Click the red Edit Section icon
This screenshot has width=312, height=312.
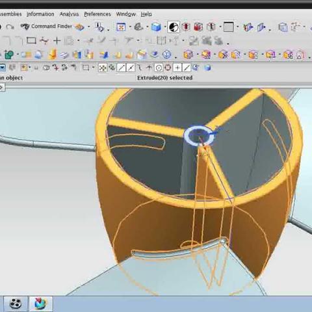pos(186,27)
